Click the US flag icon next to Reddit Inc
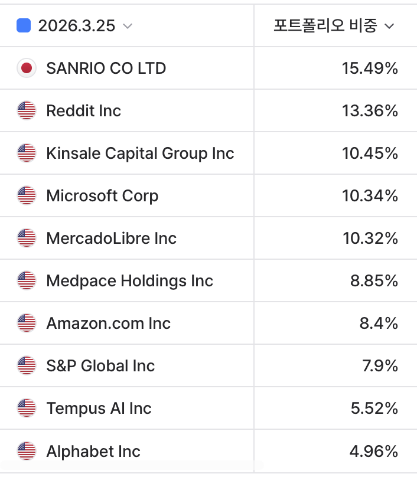 (26, 110)
